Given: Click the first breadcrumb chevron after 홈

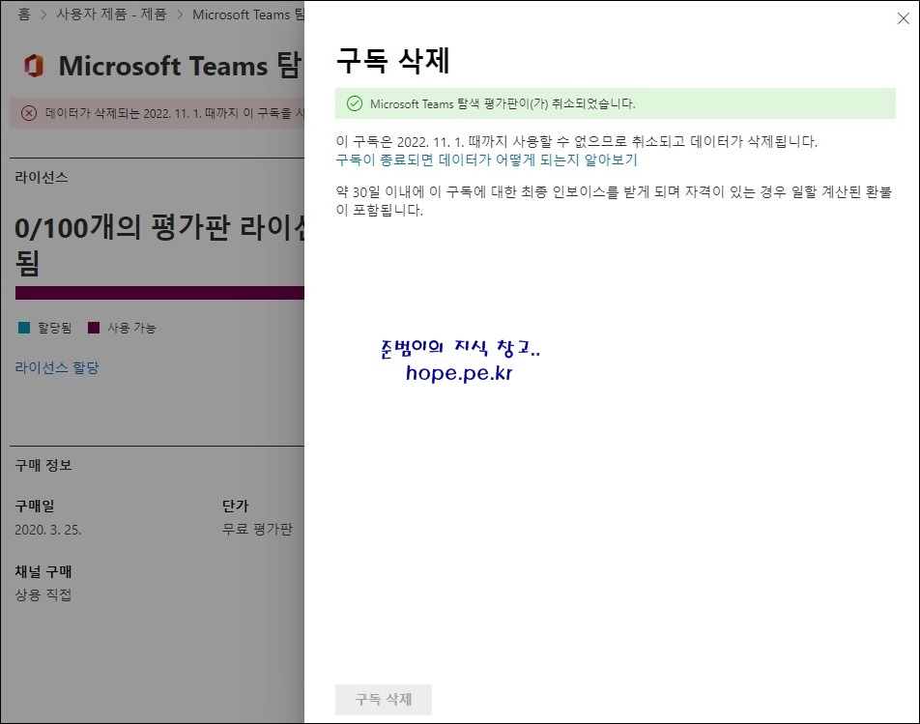Looking at the screenshot, I should pos(43,14).
